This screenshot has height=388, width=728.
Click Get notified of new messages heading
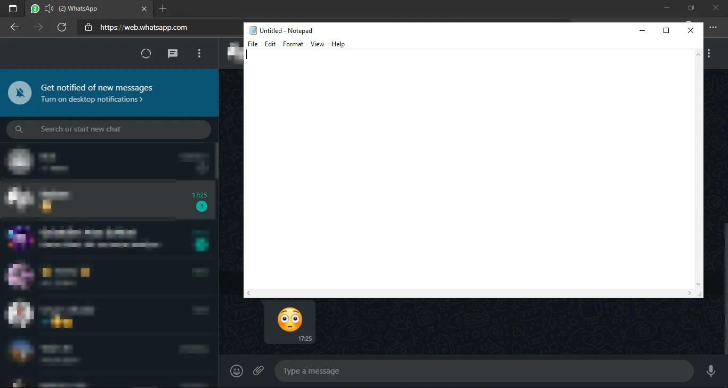[x=96, y=88]
